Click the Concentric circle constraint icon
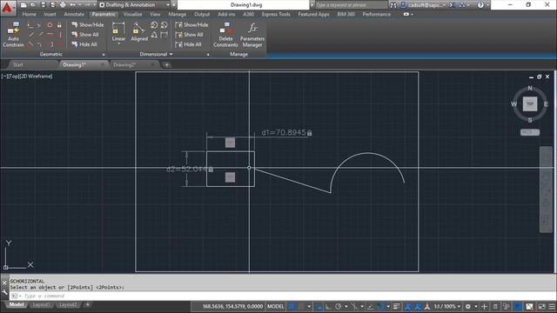Image resolution: width=557 pixels, height=313 pixels. [50, 25]
